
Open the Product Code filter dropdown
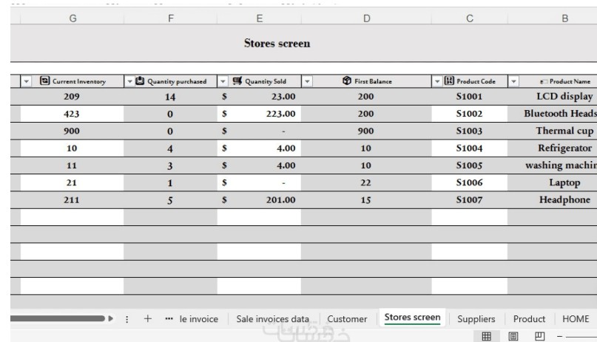click(436, 81)
